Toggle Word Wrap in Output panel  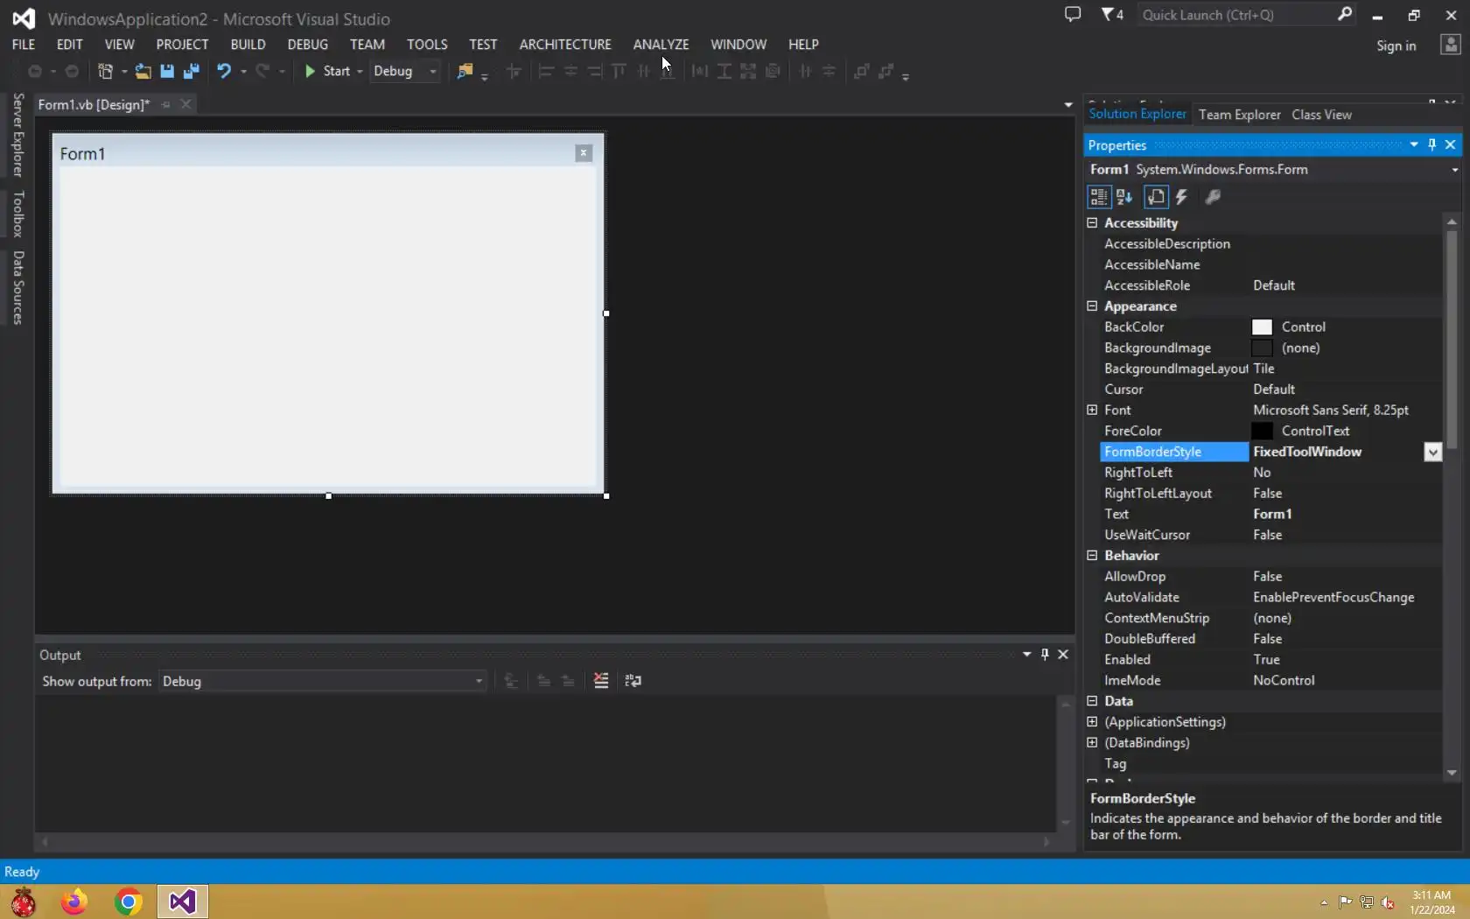click(x=633, y=681)
